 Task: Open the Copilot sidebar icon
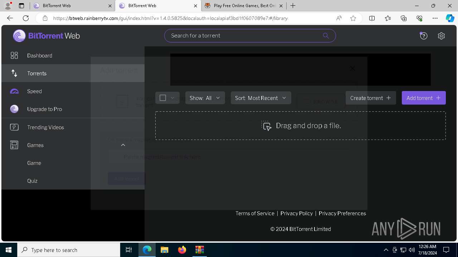click(450, 18)
